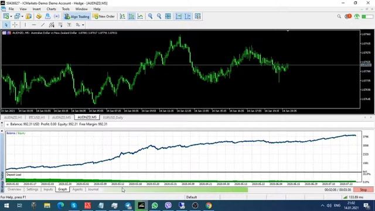Image resolution: width=375 pixels, height=211 pixels.
Task: Select the cursor pointer tool
Action: point(6,25)
